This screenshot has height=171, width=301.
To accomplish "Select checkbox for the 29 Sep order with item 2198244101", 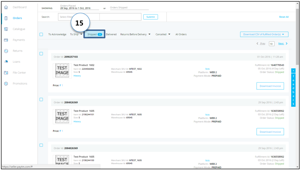I will pyautogui.click(x=41, y=100).
